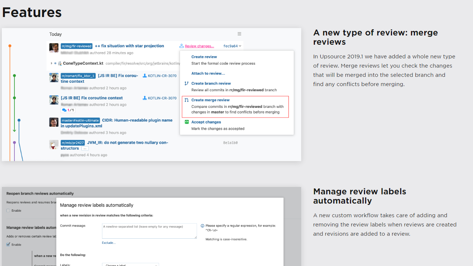Viewport: 473px width, 266px height.
Task: Click the Create merge review icon
Action: pyautogui.click(x=187, y=100)
